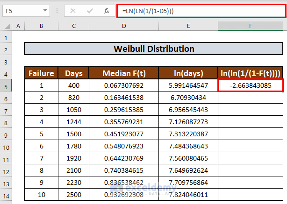The width and height of the screenshot is (287, 204).
Task: Select row 5 header
Action: point(6,86)
